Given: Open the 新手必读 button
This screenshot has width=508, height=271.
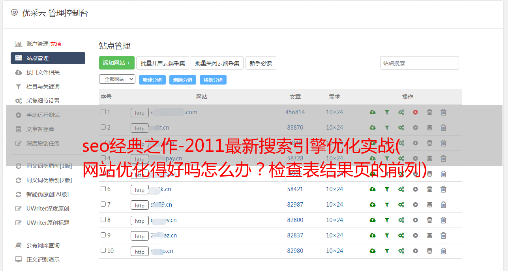Looking at the screenshot, I should (261, 63).
